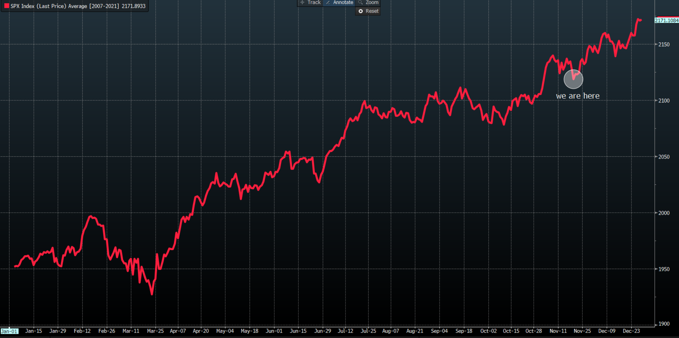Select the Track toolbar button

click(310, 3)
